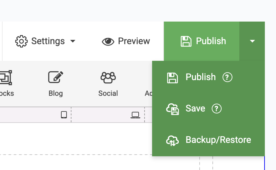The image size is (276, 170).
Task: Click the cloud save icon in menu
Action: click(x=173, y=109)
